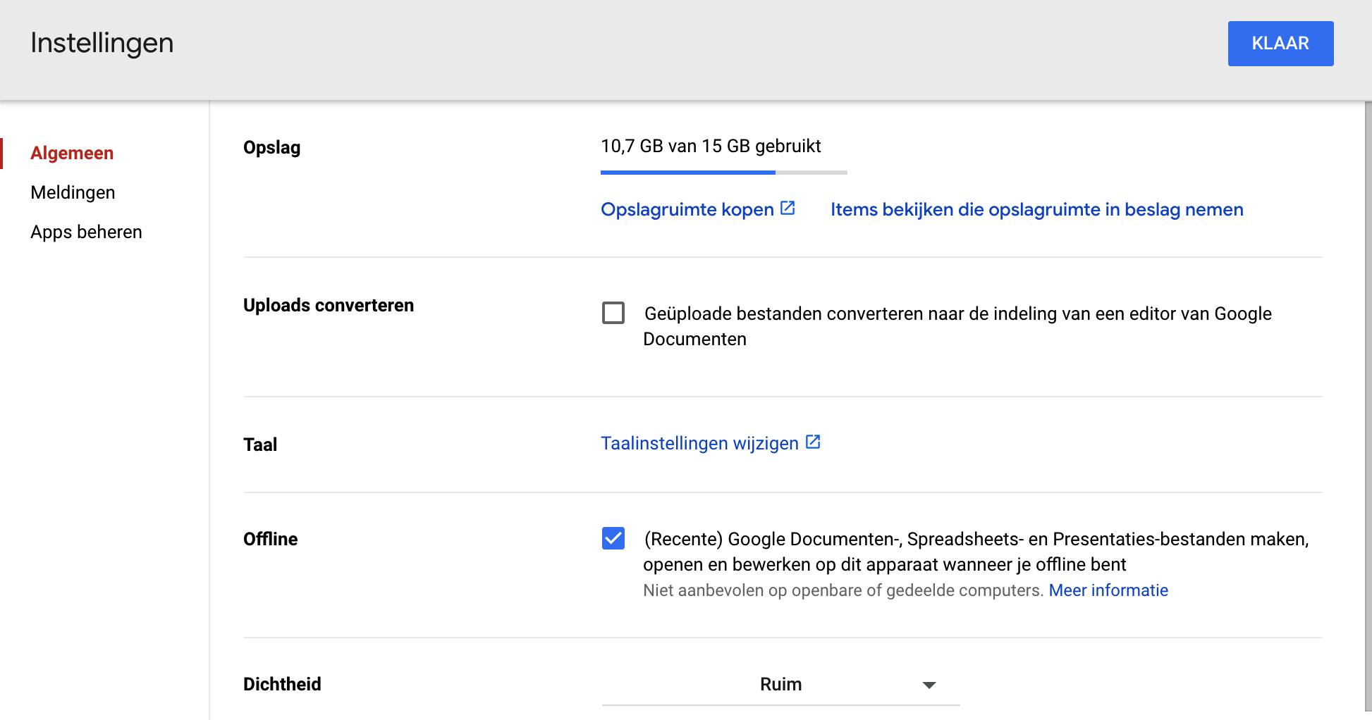Click the Geüploade bestanden converteren label text
The width and height of the screenshot is (1372, 720).
click(957, 314)
